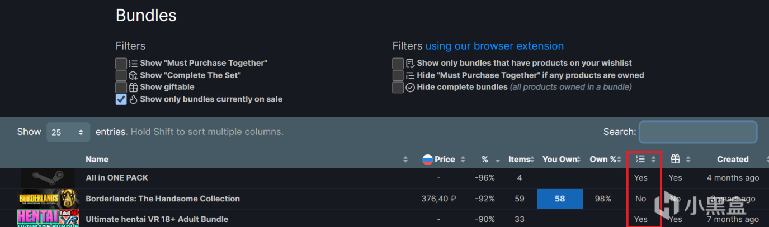Enable wishlist-only bundles filter checkbox
Screen dimensions: 769x227
coord(398,63)
